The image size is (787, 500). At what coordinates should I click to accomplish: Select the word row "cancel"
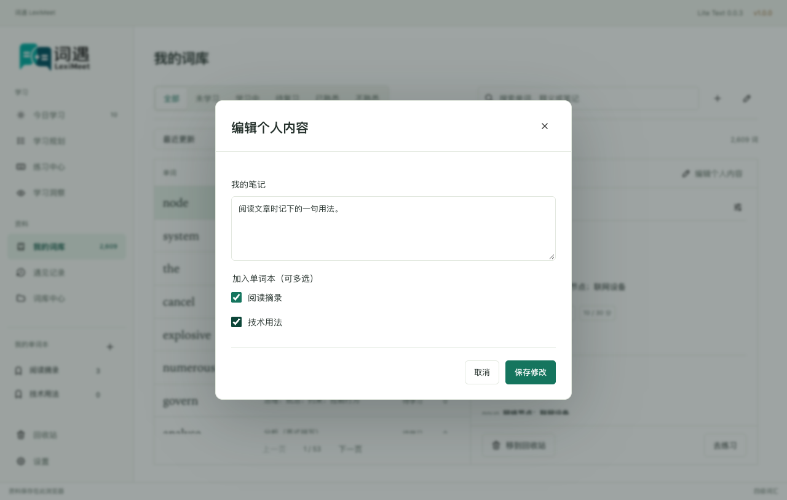[x=184, y=302]
